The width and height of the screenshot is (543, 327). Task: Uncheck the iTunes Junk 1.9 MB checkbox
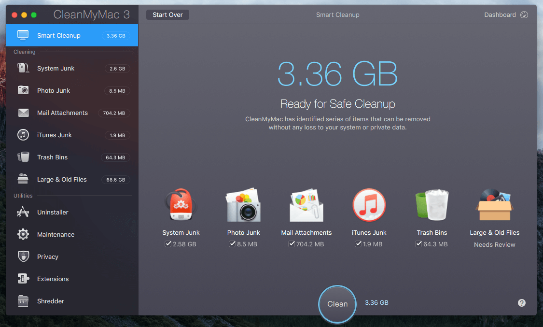[359, 244]
